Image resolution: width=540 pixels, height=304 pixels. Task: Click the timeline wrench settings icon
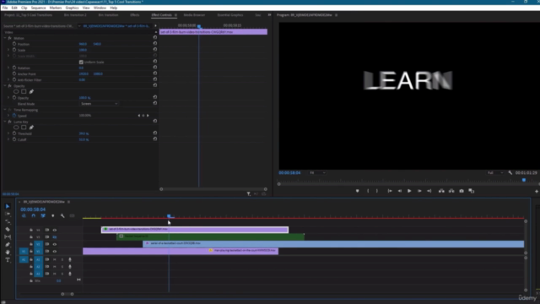62,216
